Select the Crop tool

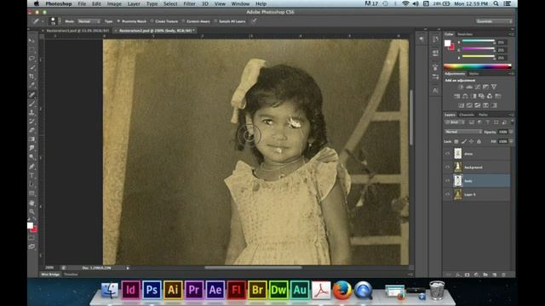point(32,76)
